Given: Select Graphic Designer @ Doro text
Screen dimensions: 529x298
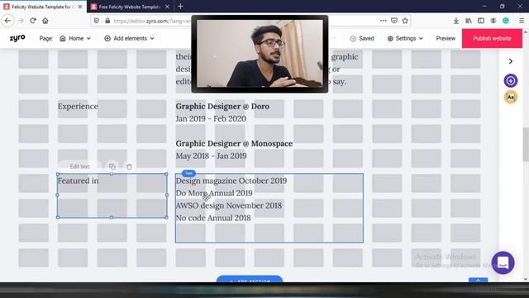Looking at the screenshot, I should [222, 107].
